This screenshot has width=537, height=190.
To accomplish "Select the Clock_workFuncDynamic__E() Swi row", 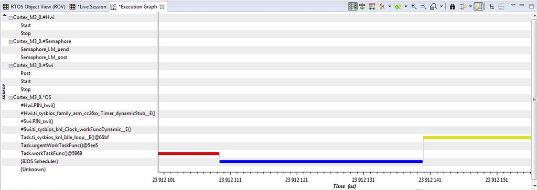I will pyautogui.click(x=76, y=129).
